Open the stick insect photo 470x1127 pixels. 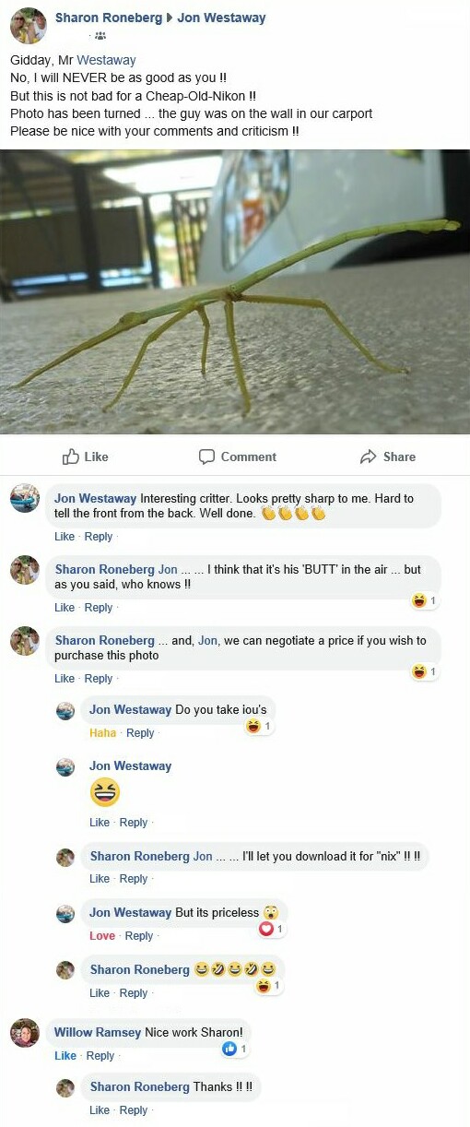click(235, 291)
